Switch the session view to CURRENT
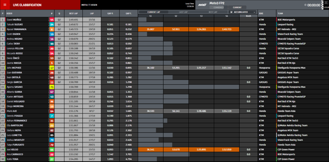This screenshot has height=162, width=329. [237, 7]
